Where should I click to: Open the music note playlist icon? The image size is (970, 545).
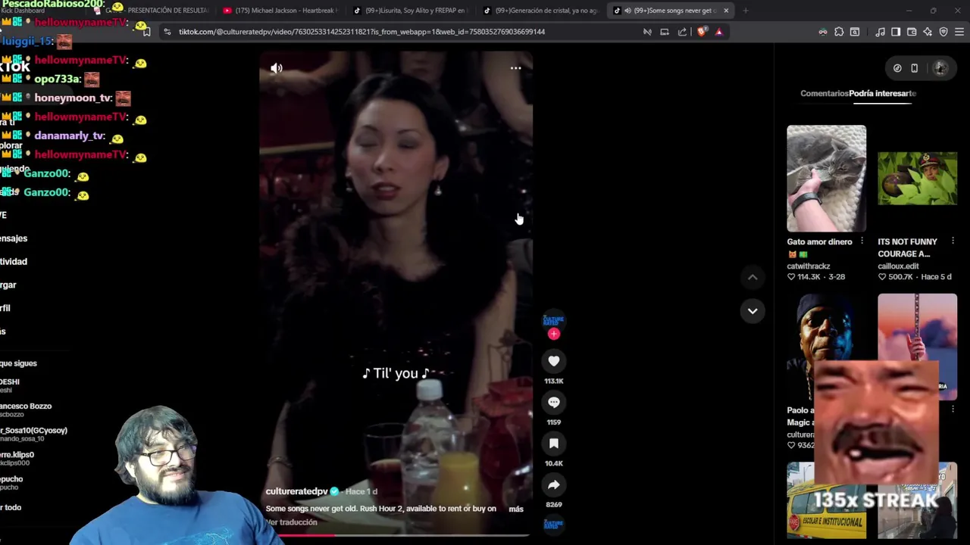coord(880,32)
